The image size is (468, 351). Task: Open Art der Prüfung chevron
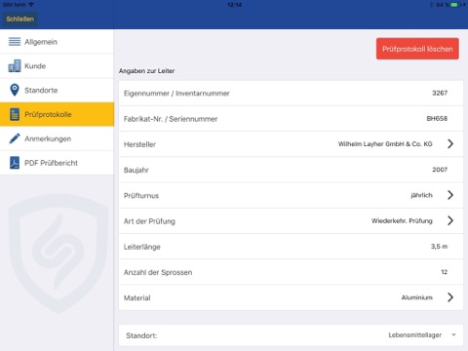pos(450,220)
